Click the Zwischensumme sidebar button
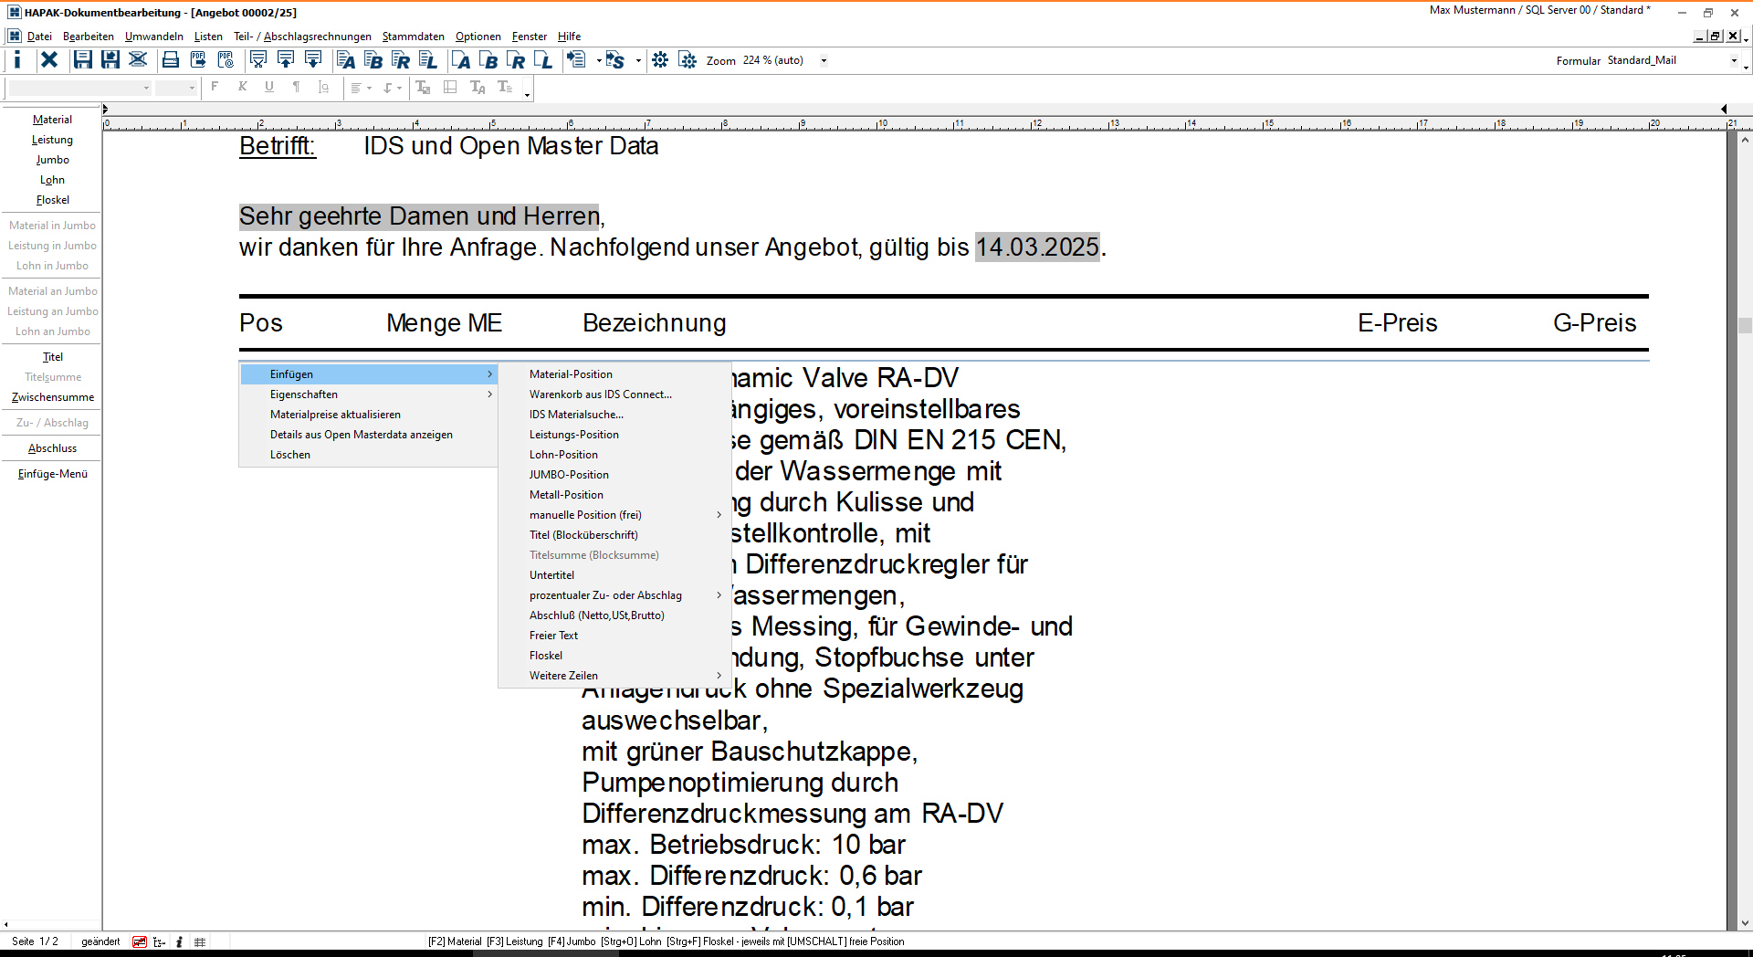The width and height of the screenshot is (1753, 957). tap(53, 397)
